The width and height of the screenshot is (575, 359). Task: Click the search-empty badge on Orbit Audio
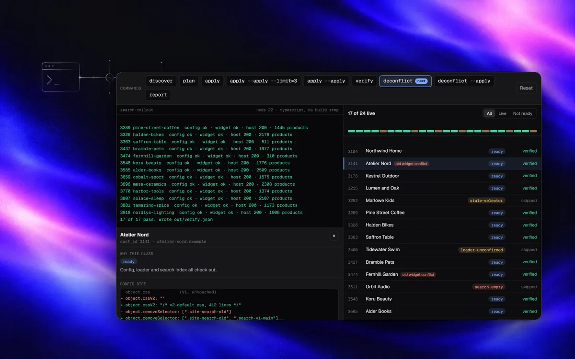coord(488,287)
